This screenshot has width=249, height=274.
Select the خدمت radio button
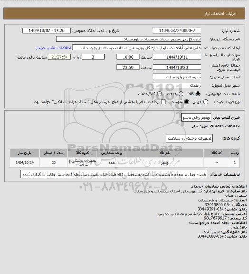tap(181, 94)
